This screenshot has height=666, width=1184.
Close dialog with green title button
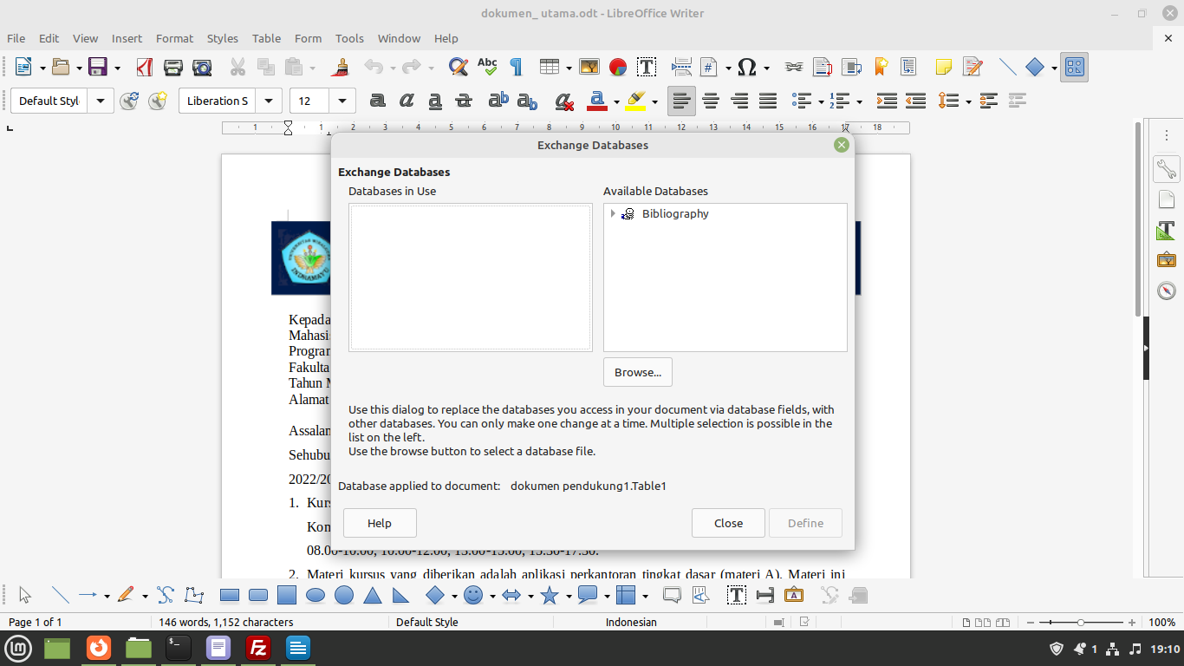[x=841, y=145]
